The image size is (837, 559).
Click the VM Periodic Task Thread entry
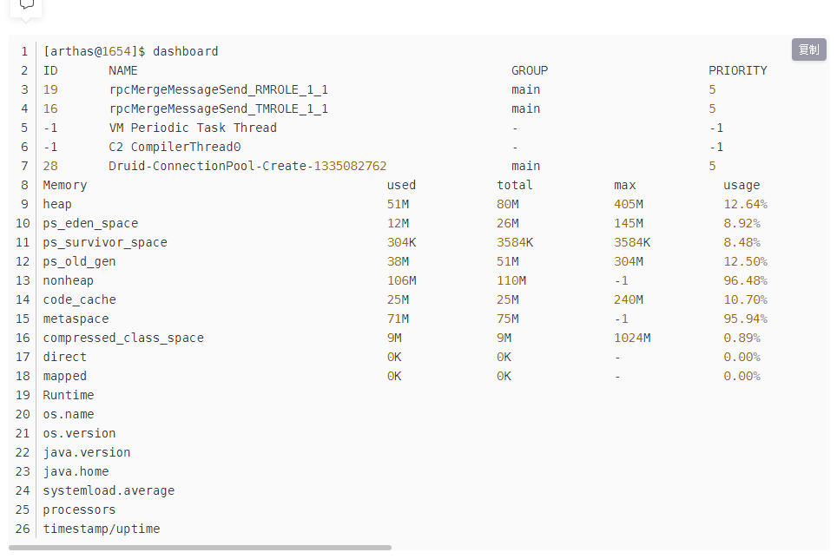(x=192, y=128)
